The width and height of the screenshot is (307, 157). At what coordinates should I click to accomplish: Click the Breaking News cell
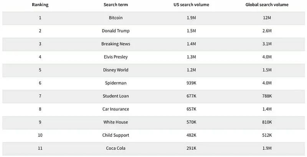[116, 44]
